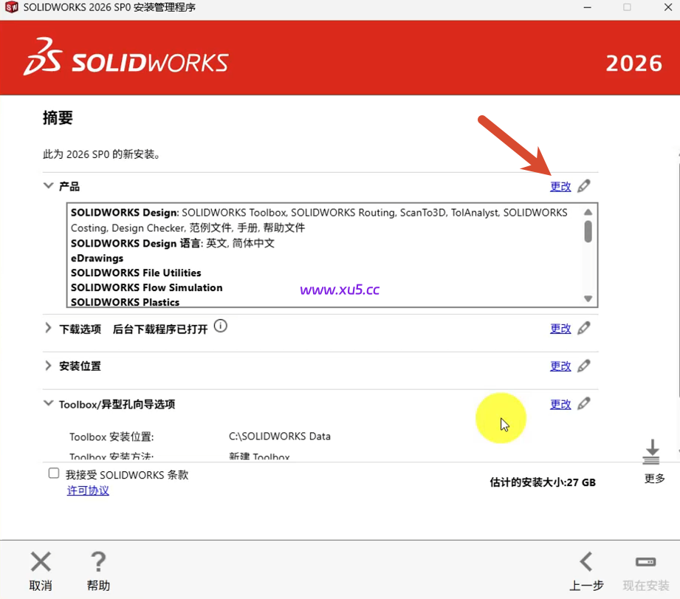This screenshot has width=680, height=599.
Task: Collapse the 产品 section chevron
Action: pos(47,186)
